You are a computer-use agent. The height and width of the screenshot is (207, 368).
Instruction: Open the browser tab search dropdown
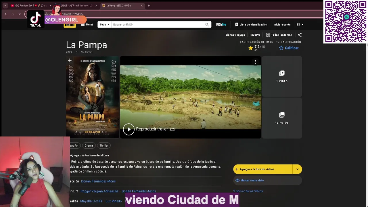pos(5,5)
